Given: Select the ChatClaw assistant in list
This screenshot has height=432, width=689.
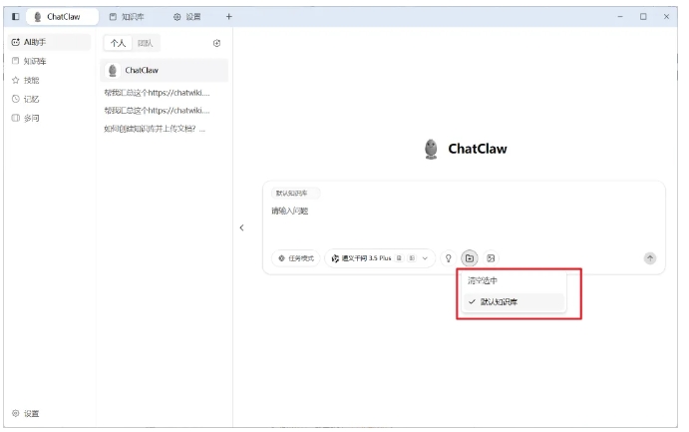Looking at the screenshot, I should tap(165, 70).
